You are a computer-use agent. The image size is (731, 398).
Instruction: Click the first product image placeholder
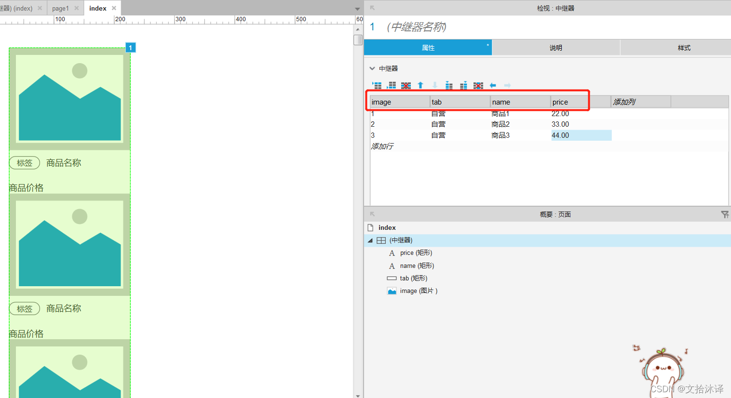[70, 99]
